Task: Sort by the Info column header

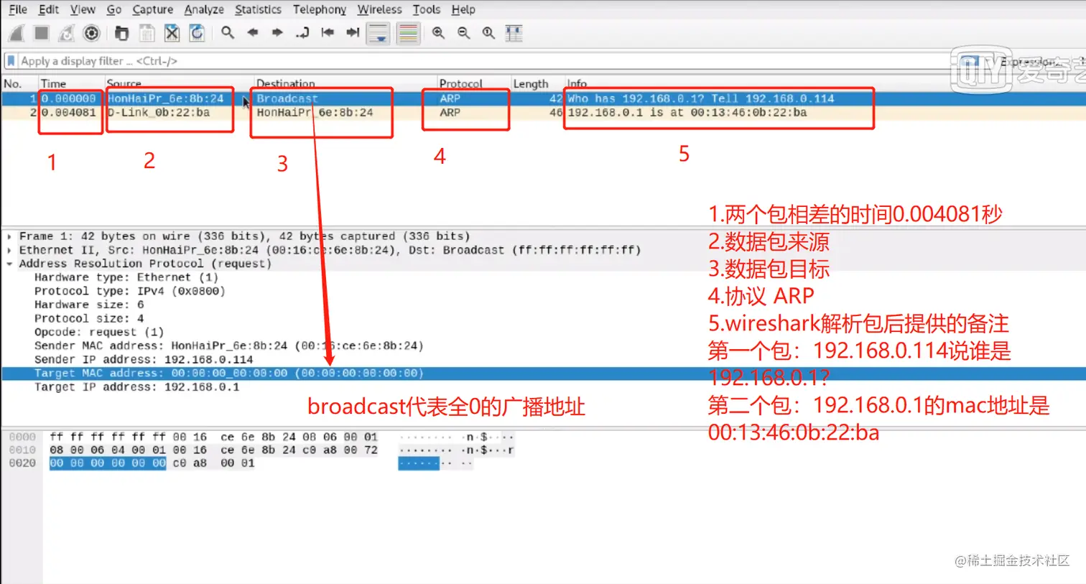Action: [x=577, y=83]
